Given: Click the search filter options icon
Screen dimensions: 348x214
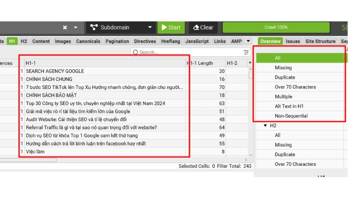Looking at the screenshot, I should point(246,52).
